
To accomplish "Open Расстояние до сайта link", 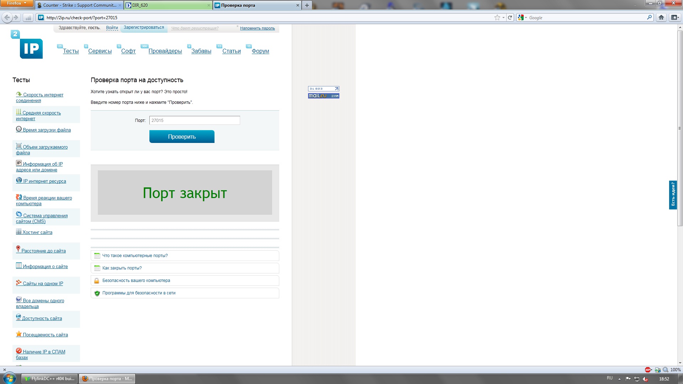I will pyautogui.click(x=41, y=250).
